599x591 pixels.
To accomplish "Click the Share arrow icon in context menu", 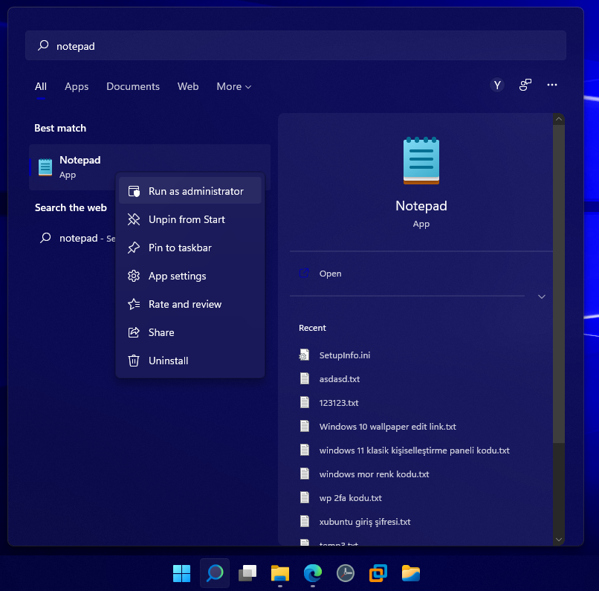I will [x=134, y=332].
